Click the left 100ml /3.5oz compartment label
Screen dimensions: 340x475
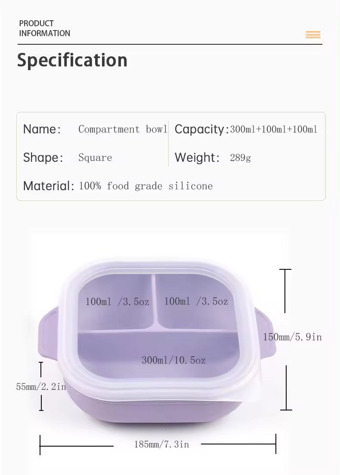(117, 302)
